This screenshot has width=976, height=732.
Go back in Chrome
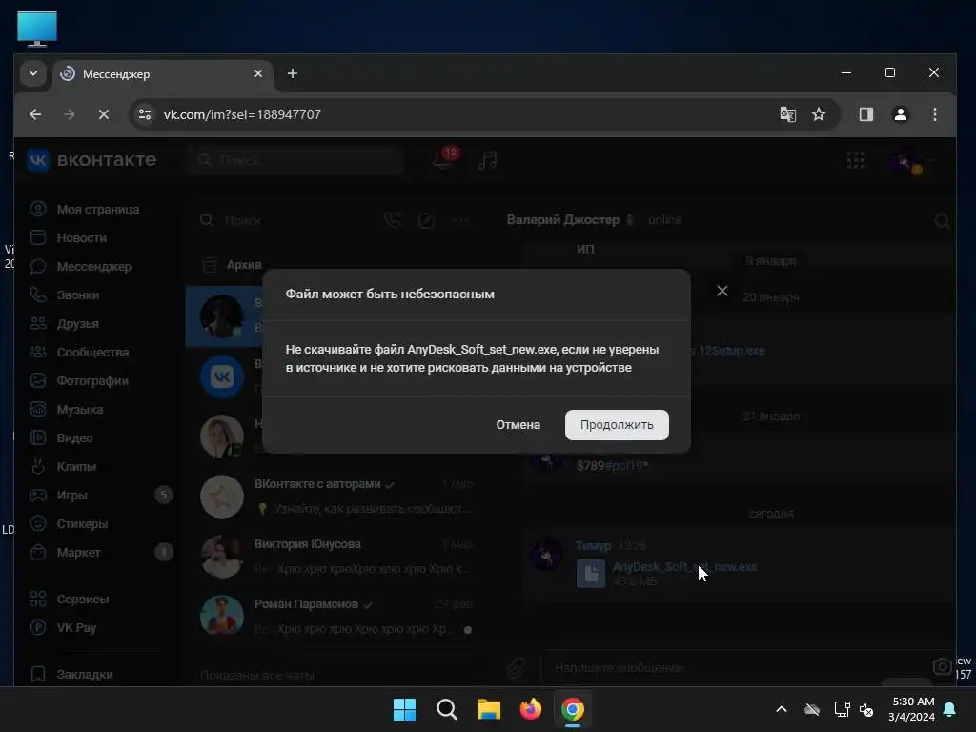pyautogui.click(x=35, y=114)
